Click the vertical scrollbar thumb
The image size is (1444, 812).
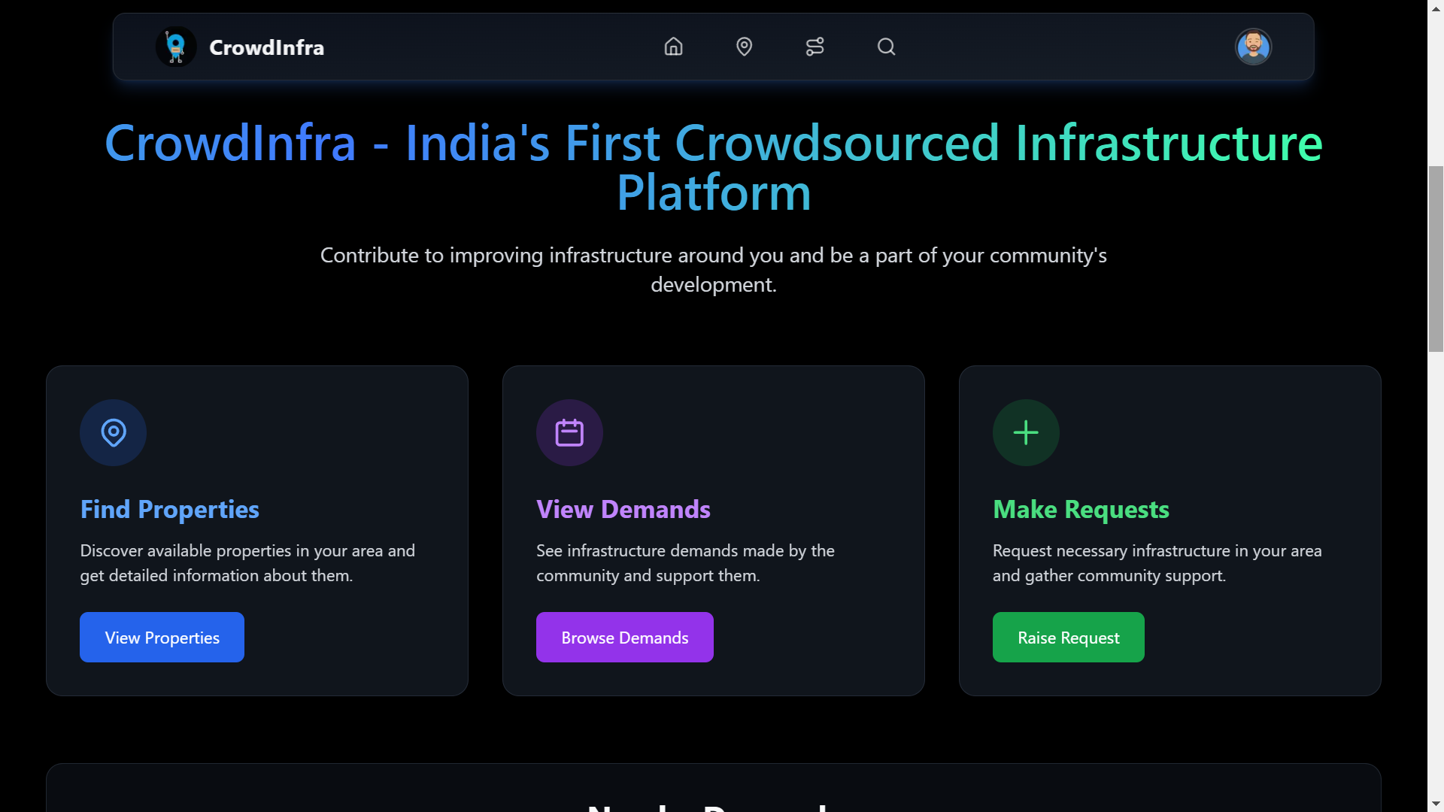[x=1436, y=258]
